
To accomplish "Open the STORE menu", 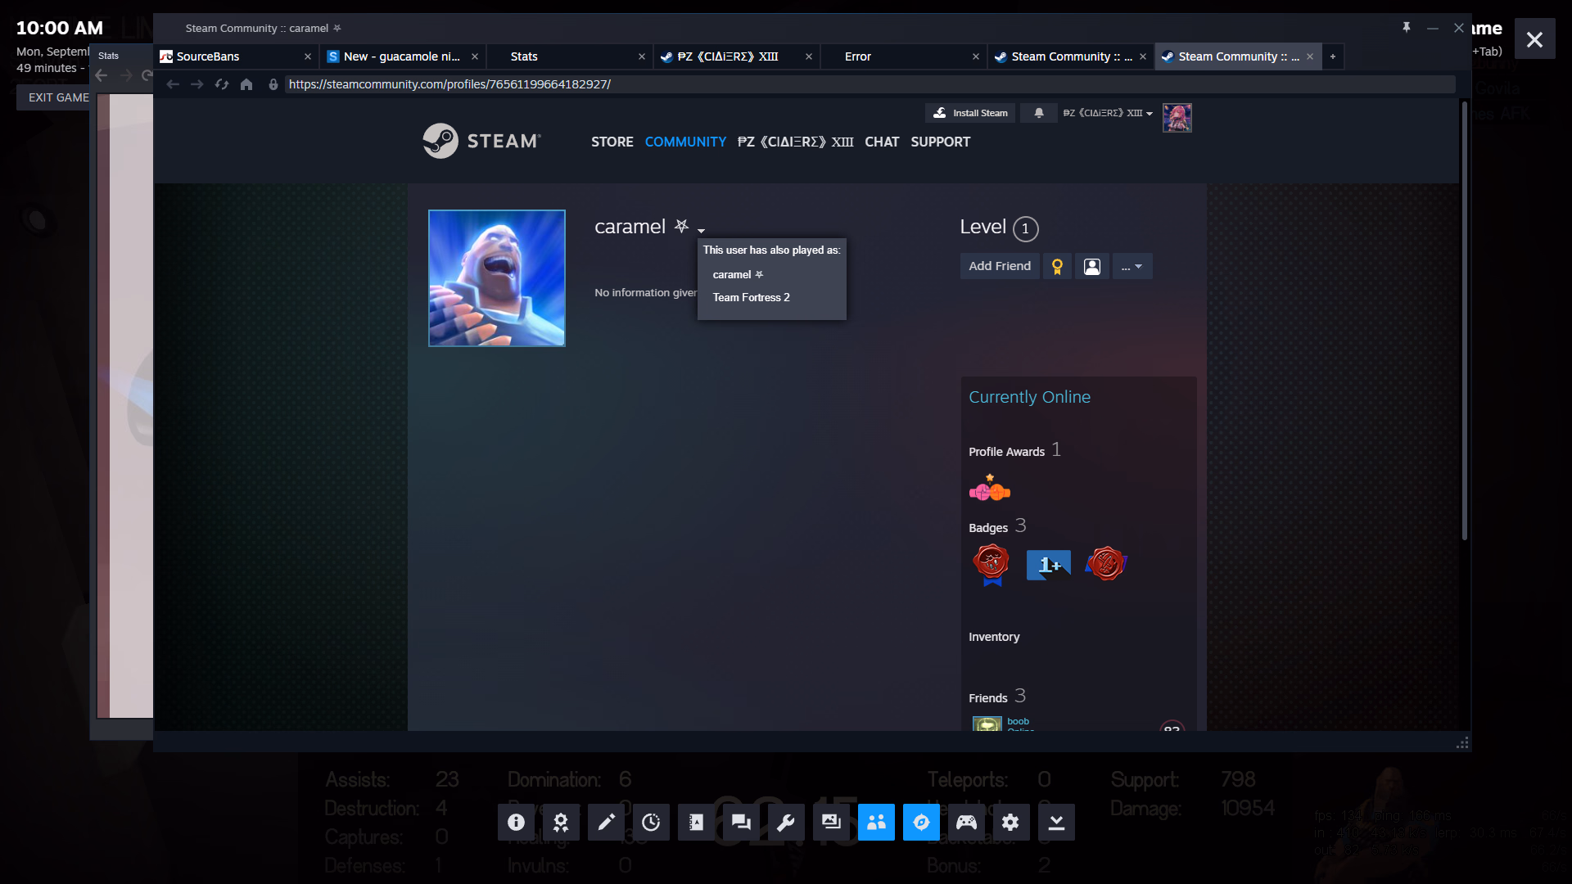I will click(612, 142).
